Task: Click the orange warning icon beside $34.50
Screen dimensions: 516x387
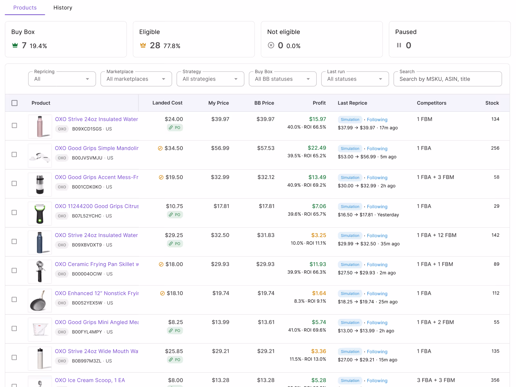Action: tap(160, 148)
